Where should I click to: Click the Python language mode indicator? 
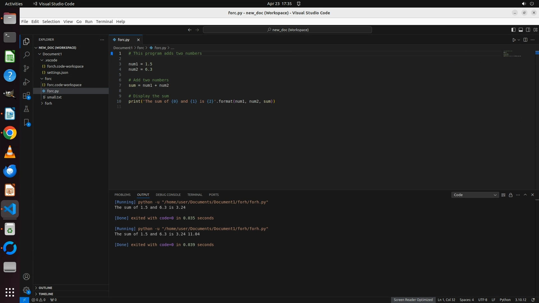(x=505, y=300)
